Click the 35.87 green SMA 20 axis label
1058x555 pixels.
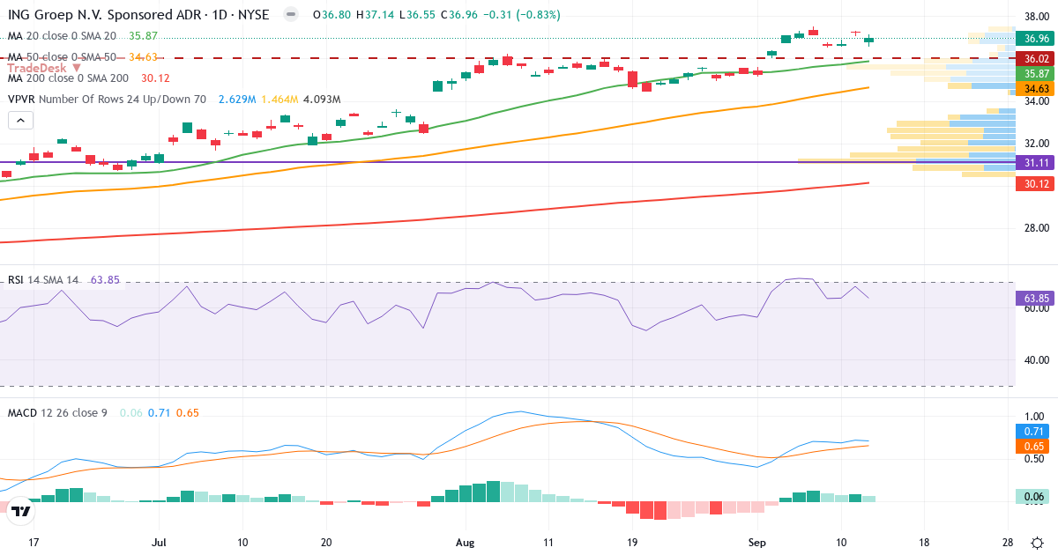point(1036,74)
